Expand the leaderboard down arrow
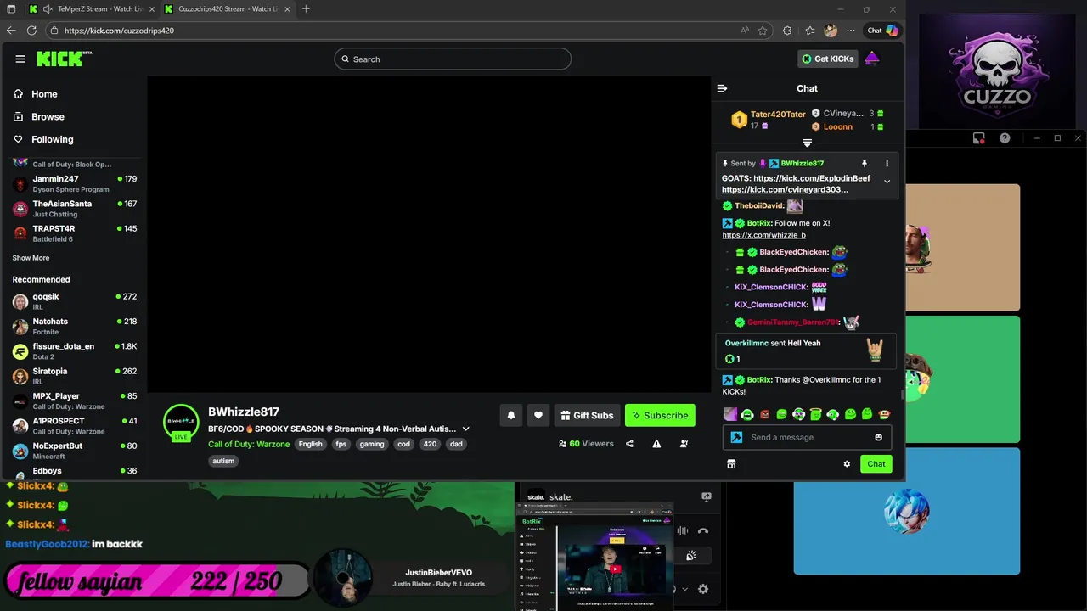1087x611 pixels. point(807,143)
